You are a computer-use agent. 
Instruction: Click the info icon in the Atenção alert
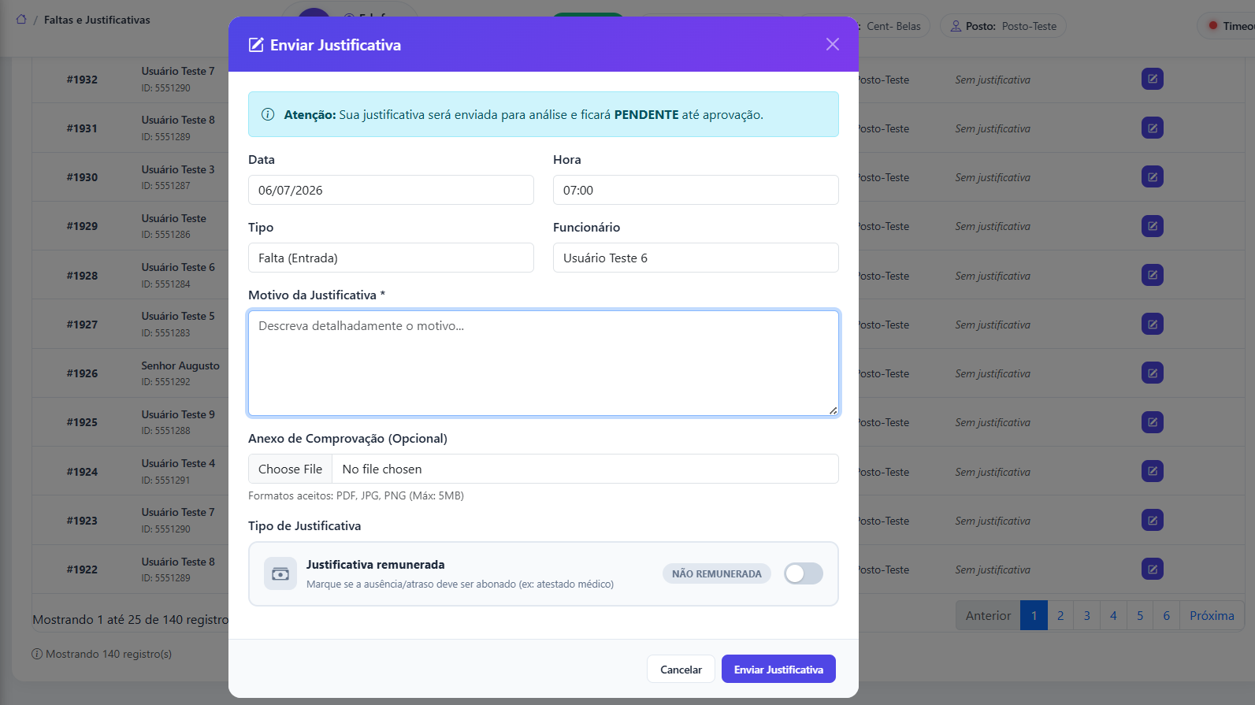point(268,114)
